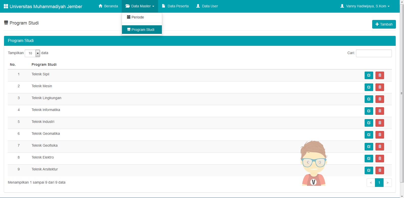Delete the Teknik Geomatika row
This screenshot has width=404, height=198.
380,135
